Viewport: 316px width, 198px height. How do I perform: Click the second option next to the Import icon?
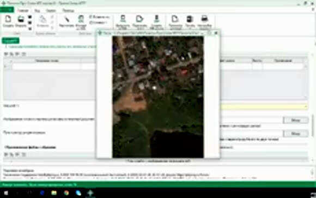point(98,22)
